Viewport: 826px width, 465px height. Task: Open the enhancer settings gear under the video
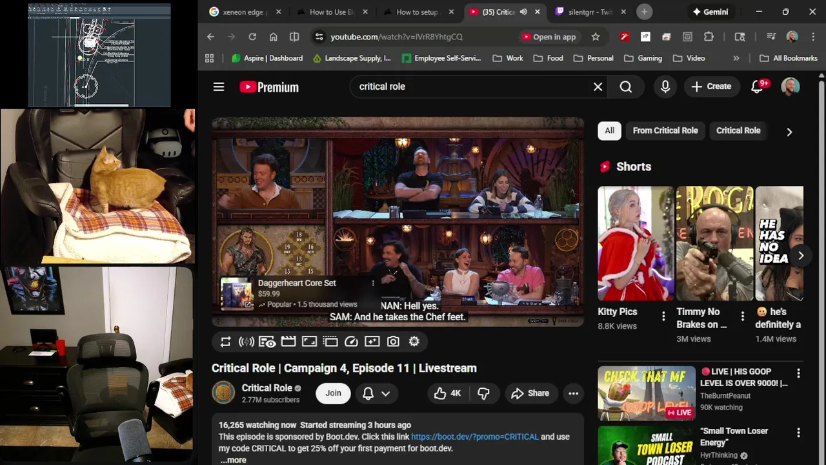[414, 342]
